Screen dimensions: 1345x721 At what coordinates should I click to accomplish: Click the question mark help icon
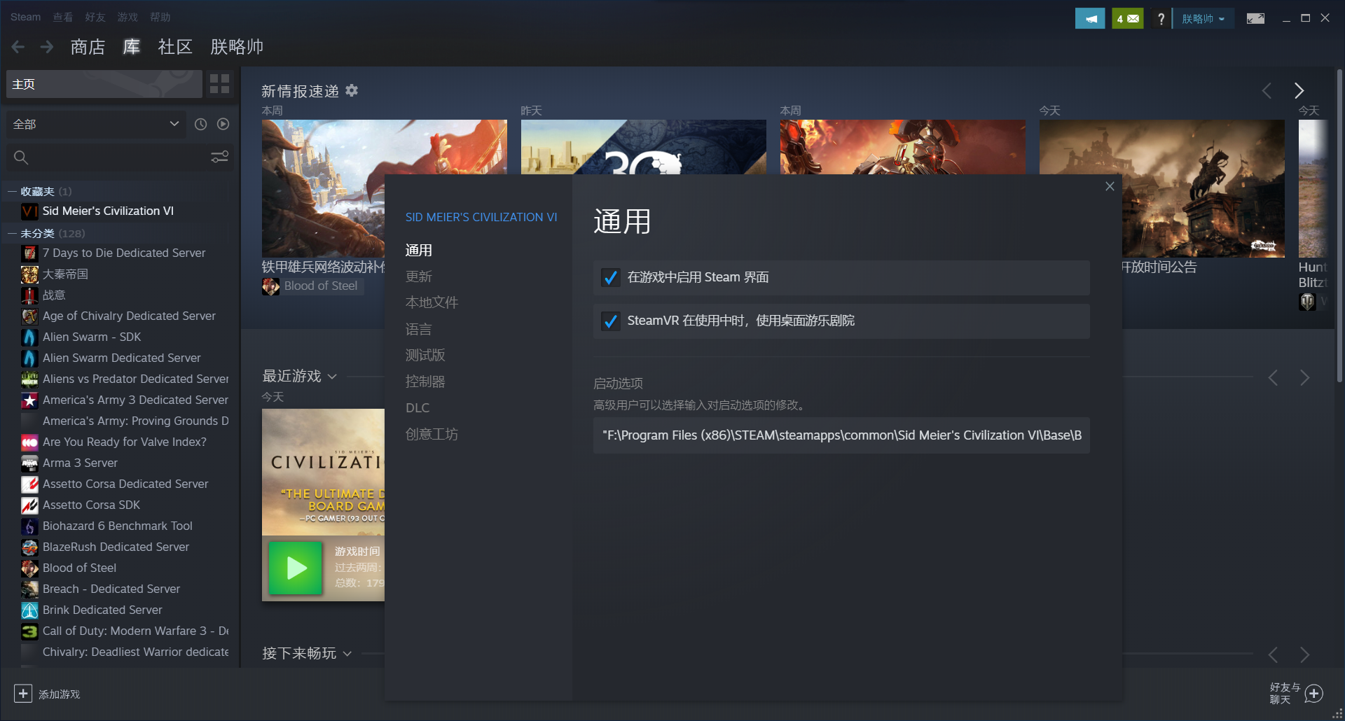[x=1161, y=19]
